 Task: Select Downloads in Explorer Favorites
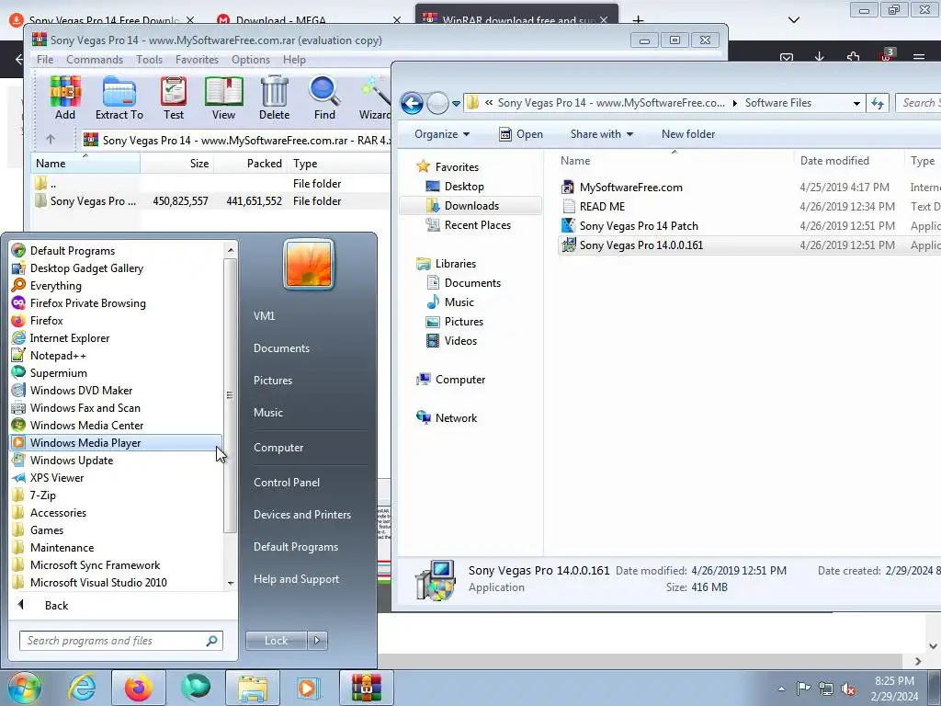tap(470, 206)
